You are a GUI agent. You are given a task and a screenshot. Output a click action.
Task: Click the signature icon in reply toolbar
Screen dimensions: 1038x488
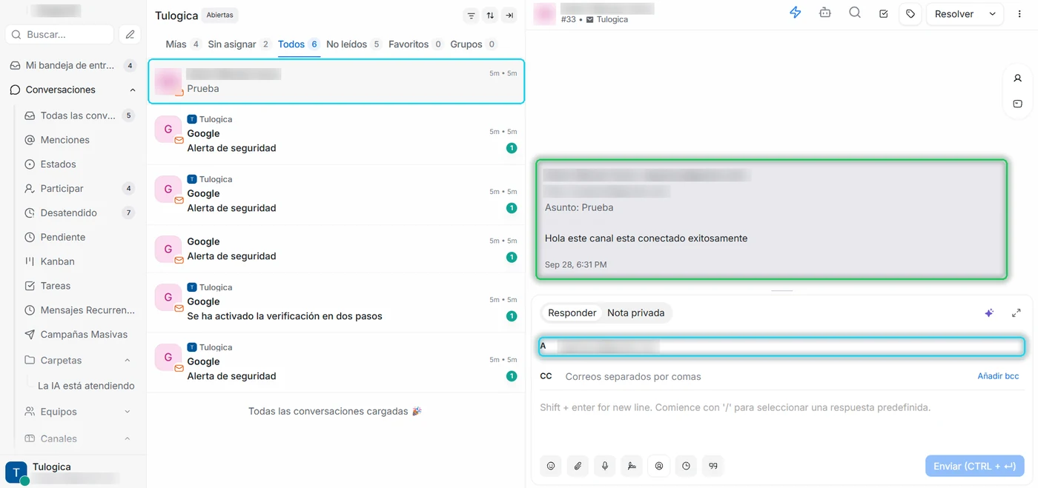[x=632, y=466]
